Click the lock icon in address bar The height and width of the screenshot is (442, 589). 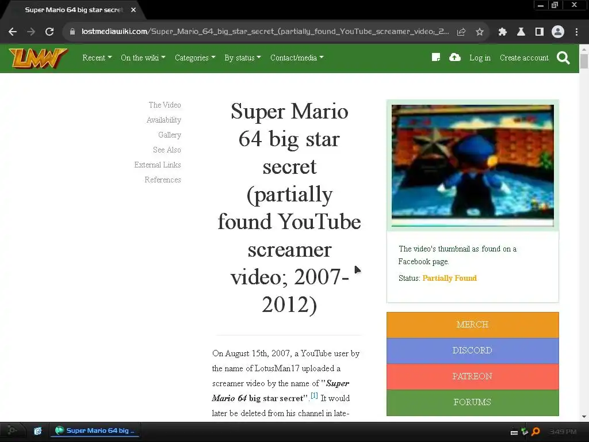click(x=72, y=32)
